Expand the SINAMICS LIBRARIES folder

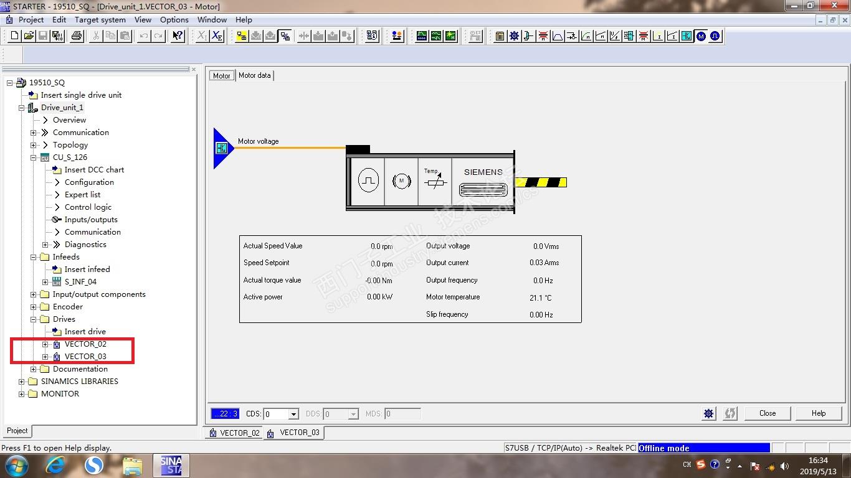point(22,382)
